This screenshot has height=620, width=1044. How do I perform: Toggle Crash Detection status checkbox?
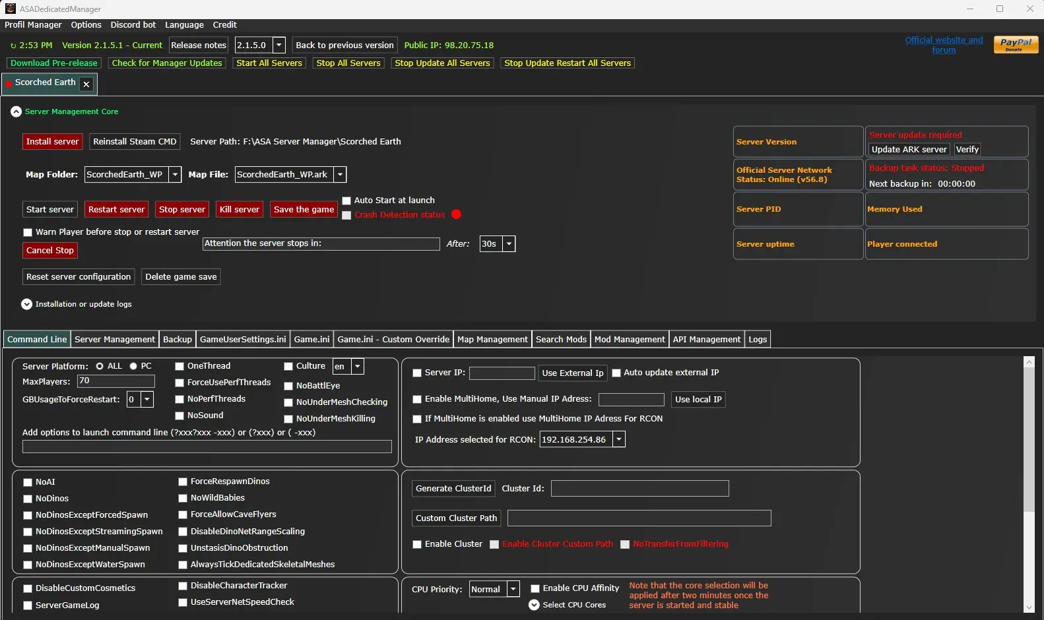click(x=346, y=215)
